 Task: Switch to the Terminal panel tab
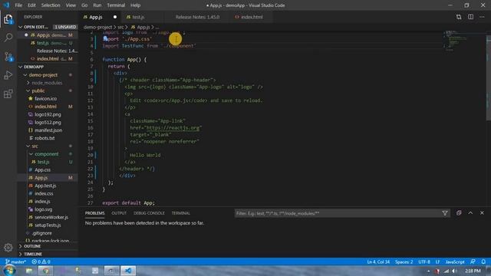click(181, 213)
